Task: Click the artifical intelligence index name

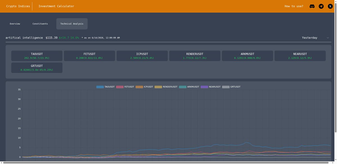Action: 24,38
